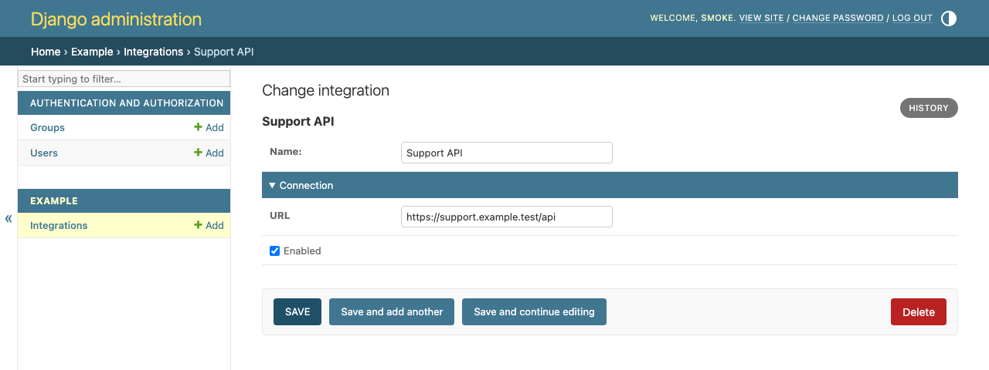Collapse the Connection fieldset triangle
The image size is (989, 370).
272,186
